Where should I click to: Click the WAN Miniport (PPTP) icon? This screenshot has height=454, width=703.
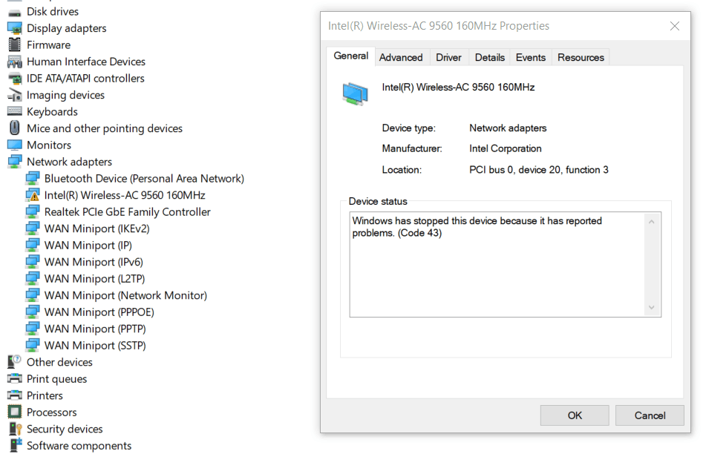pos(32,329)
